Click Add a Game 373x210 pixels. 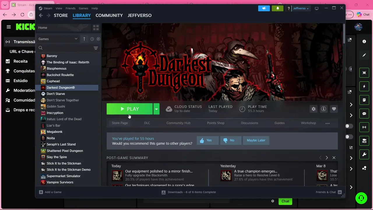50,192
